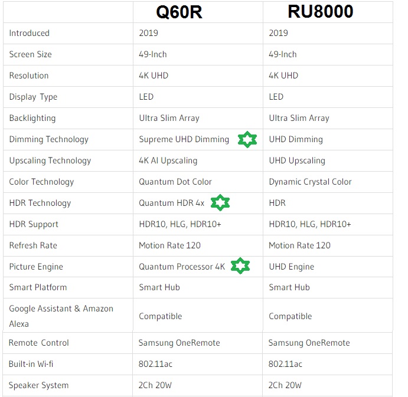The width and height of the screenshot is (408, 397).
Task: Click the UHD Upscaling cell
Action: pyautogui.click(x=297, y=160)
